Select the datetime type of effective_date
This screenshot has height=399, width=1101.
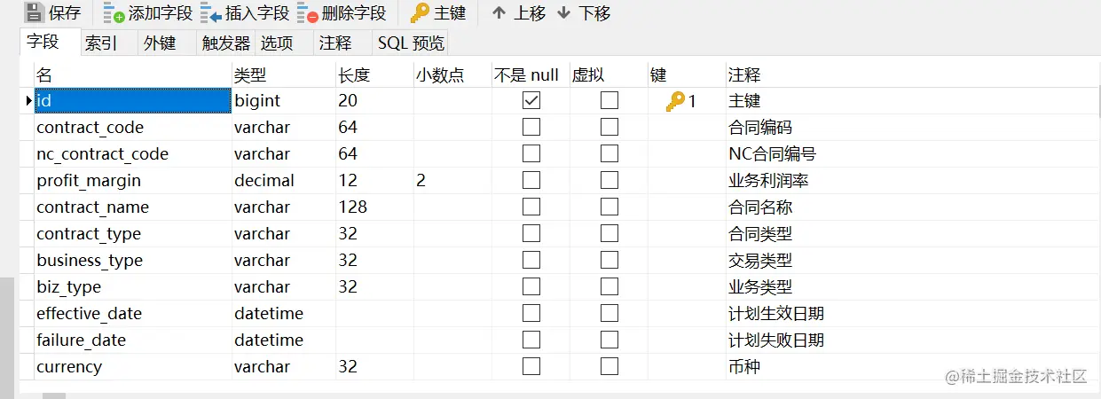(x=283, y=314)
